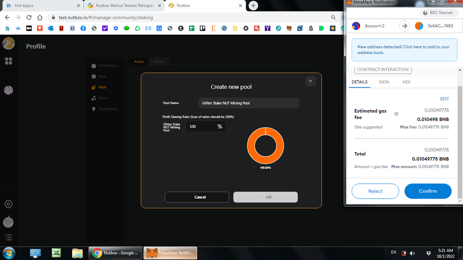This screenshot has width=463, height=260.
Task: Open the hexagon settings icon in the sidebar
Action: 9,204
